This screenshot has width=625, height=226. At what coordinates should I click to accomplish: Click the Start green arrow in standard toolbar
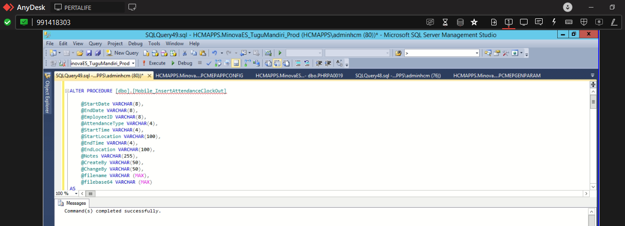[x=280, y=53]
